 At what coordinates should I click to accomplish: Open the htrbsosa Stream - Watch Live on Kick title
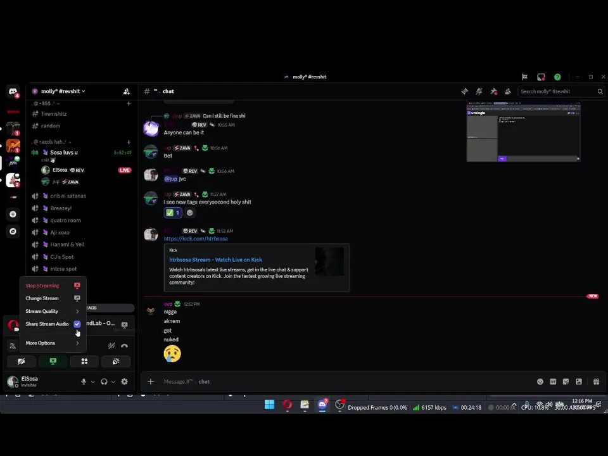pyautogui.click(x=215, y=260)
